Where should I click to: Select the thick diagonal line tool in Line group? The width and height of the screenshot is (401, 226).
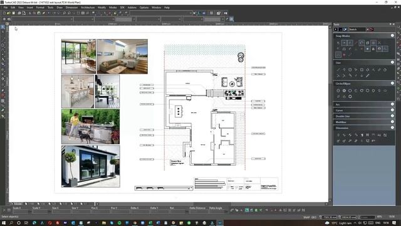(368, 75)
